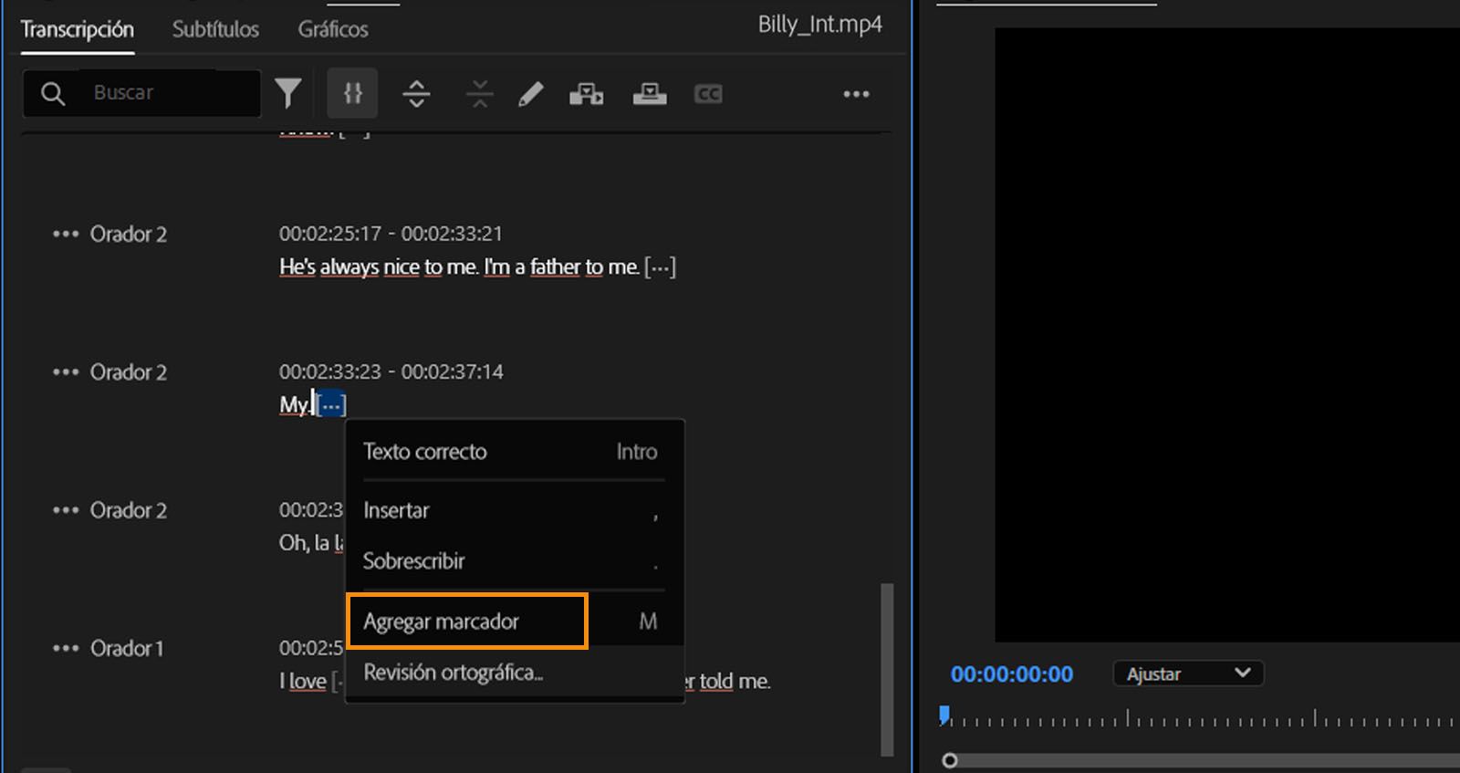Image resolution: width=1460 pixels, height=773 pixels.
Task: Click the transcript panel vertical scrollbar
Action: (x=887, y=670)
